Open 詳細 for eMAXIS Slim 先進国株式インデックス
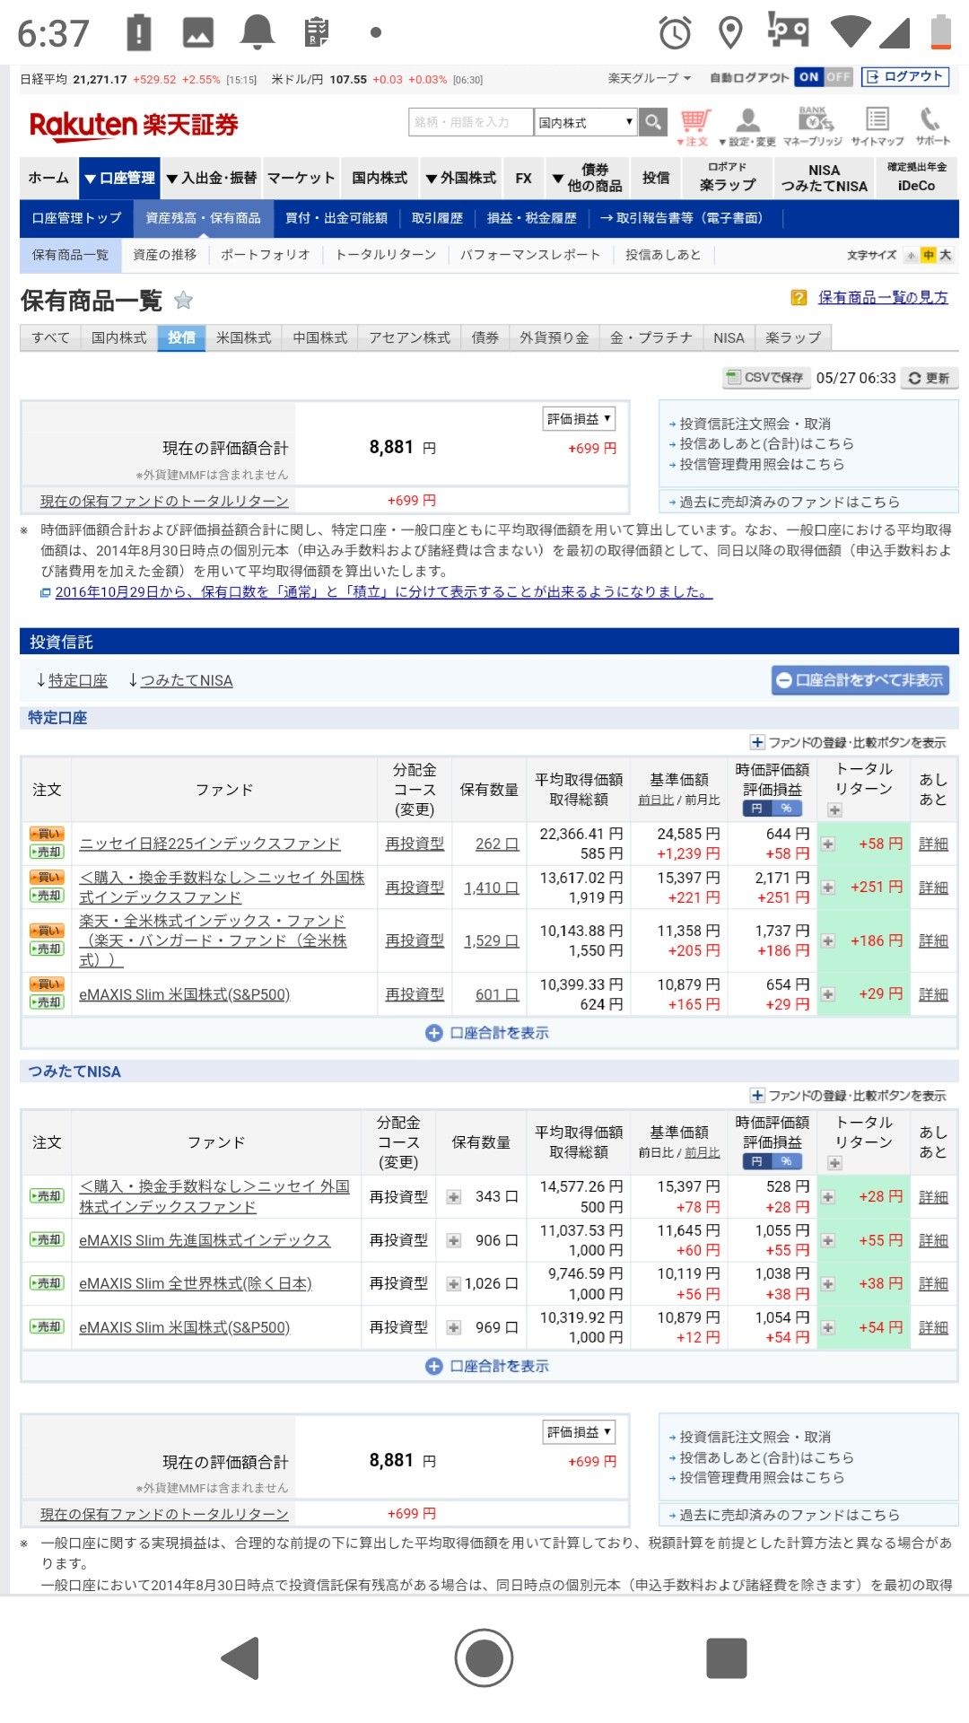This screenshot has width=969, height=1723. tap(933, 1240)
